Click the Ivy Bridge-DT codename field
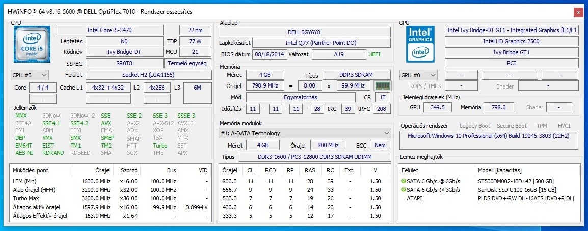 124,52
